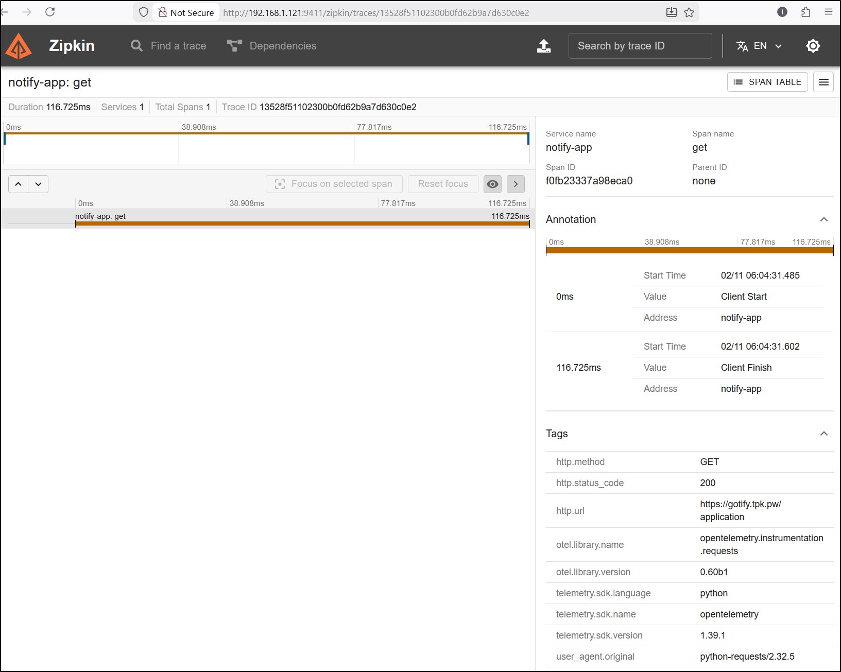Collapse the Annotation section

click(x=823, y=219)
